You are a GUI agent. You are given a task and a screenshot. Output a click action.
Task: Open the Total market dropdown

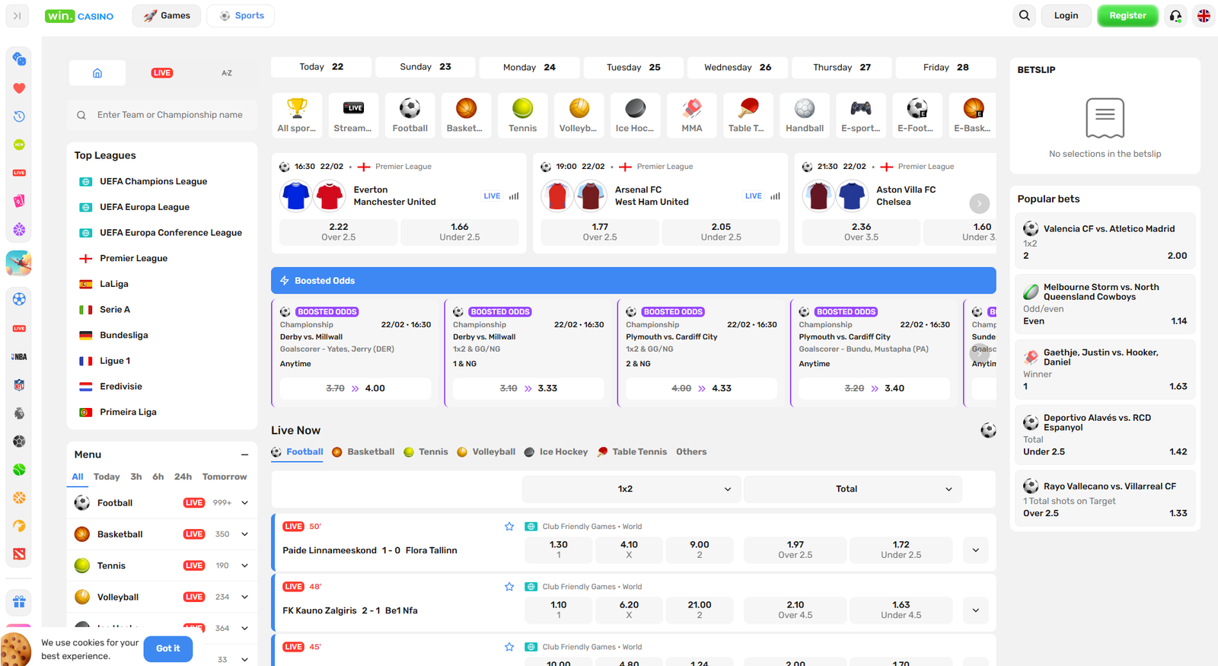point(852,489)
